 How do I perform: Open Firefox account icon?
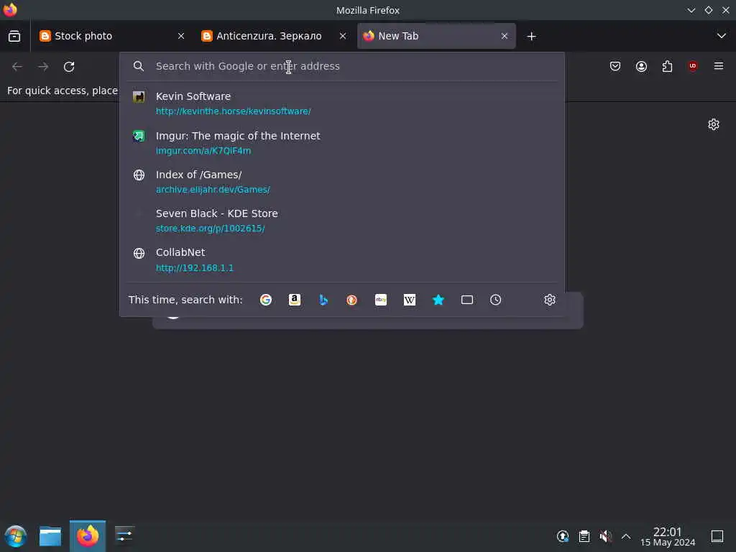[x=641, y=66]
